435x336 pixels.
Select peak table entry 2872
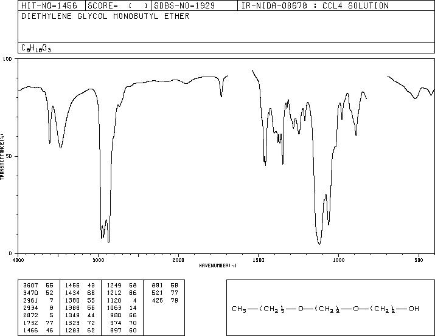[30, 315]
